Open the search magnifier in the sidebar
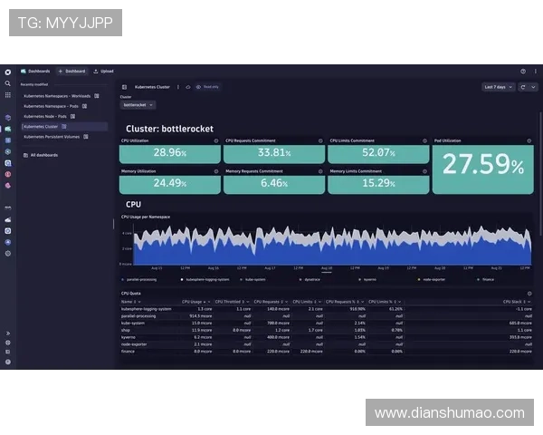The height and width of the screenshot is (435, 543). click(7, 83)
